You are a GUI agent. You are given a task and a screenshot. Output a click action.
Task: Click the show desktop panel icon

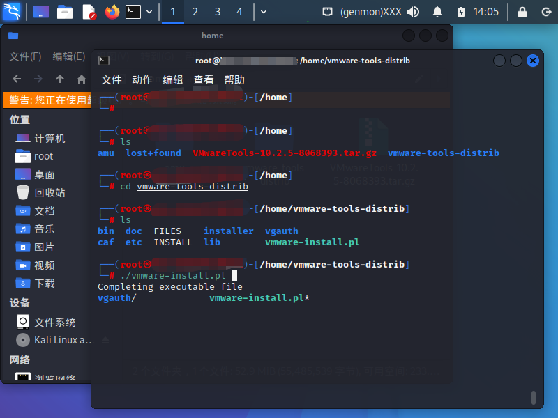pyautogui.click(x=41, y=12)
